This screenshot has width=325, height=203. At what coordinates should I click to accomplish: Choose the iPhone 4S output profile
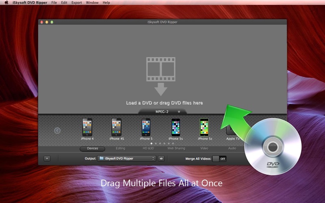pos(117,127)
